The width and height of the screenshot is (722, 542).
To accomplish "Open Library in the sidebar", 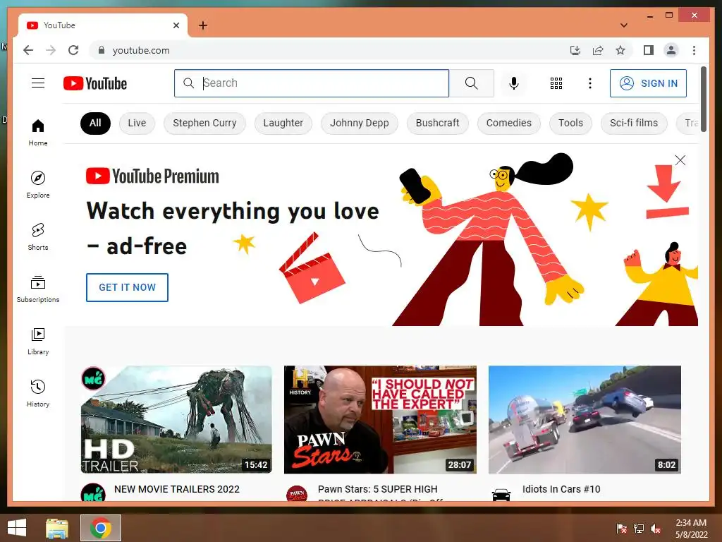I will tap(38, 341).
